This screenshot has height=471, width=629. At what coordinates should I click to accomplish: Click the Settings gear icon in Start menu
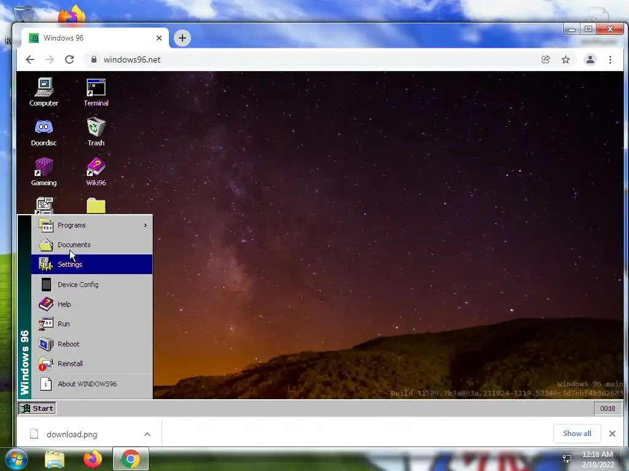tap(46, 264)
